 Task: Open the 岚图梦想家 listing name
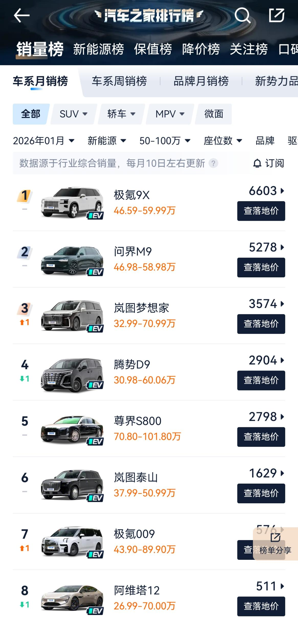141,308
